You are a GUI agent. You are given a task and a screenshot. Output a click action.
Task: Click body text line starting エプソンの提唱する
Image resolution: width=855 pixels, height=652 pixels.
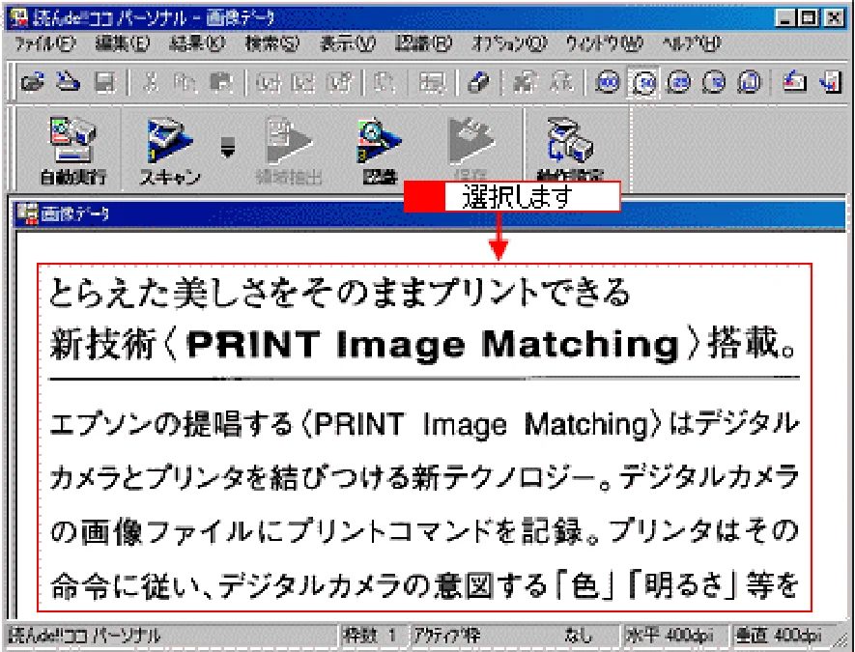click(x=424, y=424)
